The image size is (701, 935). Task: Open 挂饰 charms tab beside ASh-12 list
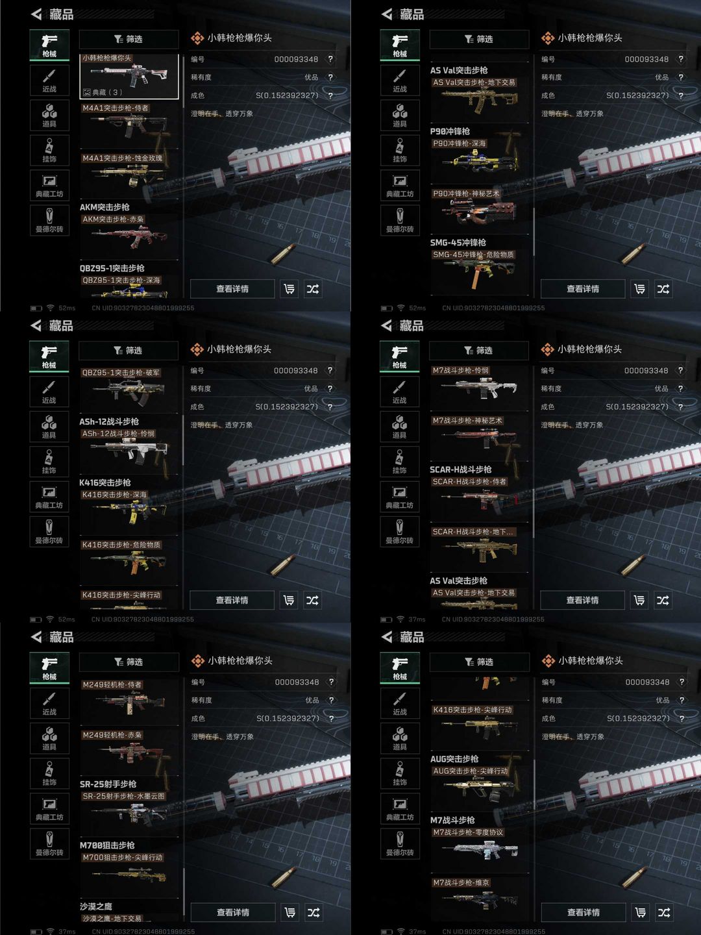pyautogui.click(x=49, y=462)
